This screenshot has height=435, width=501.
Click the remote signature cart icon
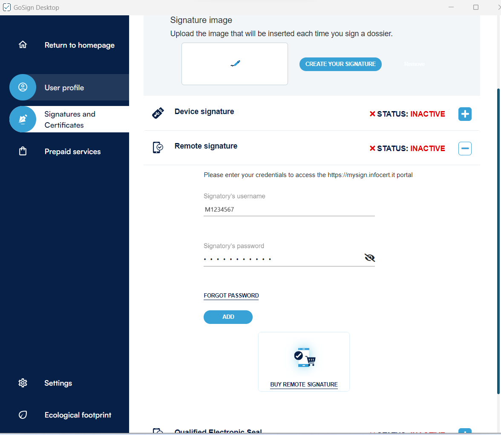point(304,358)
